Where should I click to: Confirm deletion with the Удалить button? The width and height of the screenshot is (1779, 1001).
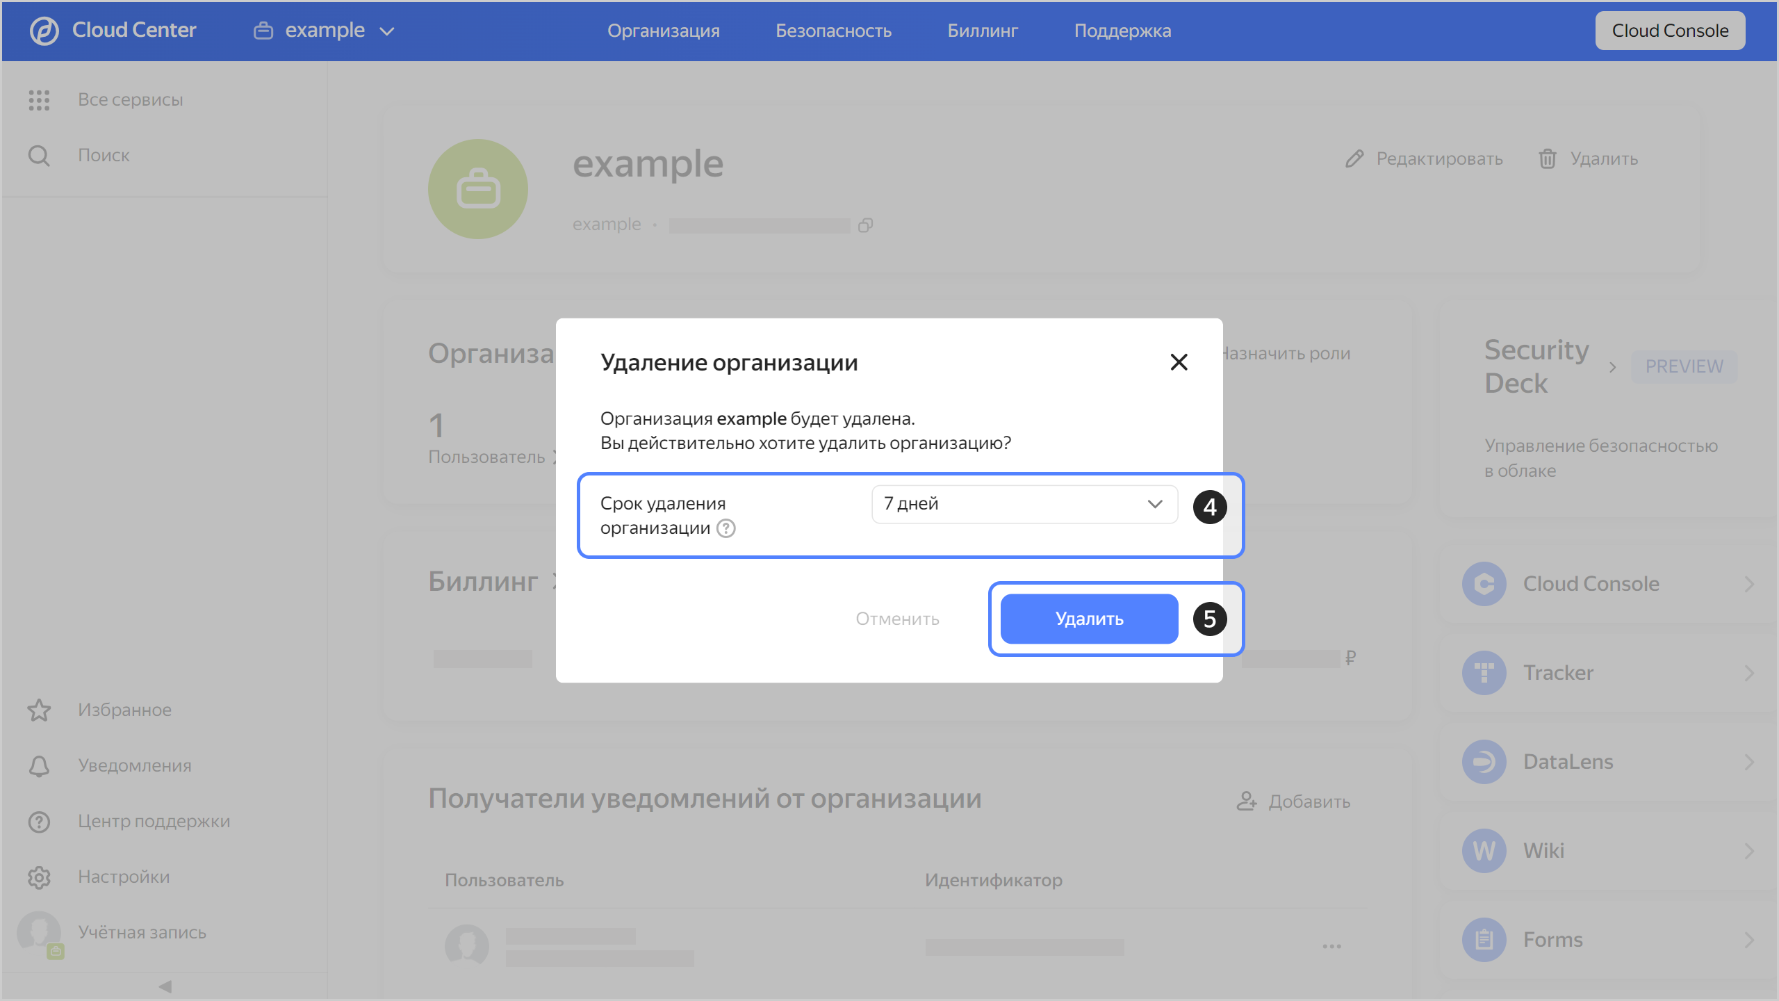(x=1088, y=618)
